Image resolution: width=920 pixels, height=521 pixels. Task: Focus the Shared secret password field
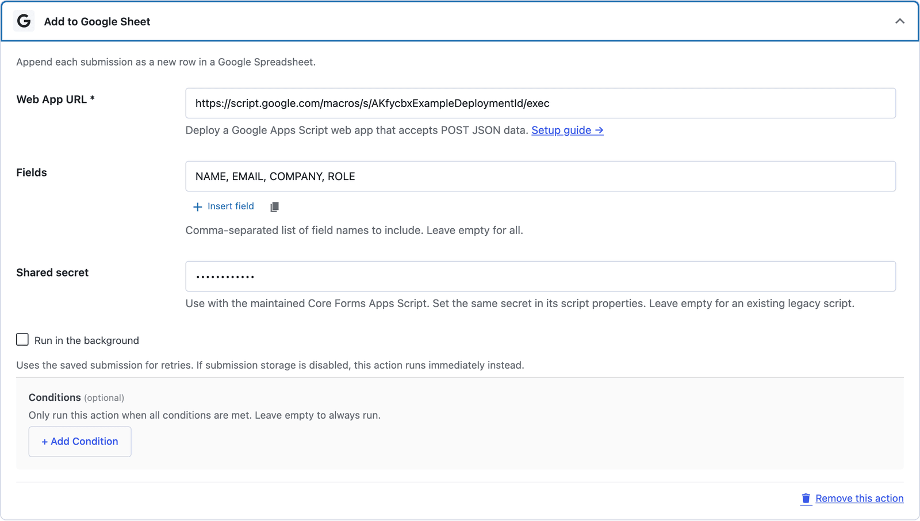click(x=540, y=277)
